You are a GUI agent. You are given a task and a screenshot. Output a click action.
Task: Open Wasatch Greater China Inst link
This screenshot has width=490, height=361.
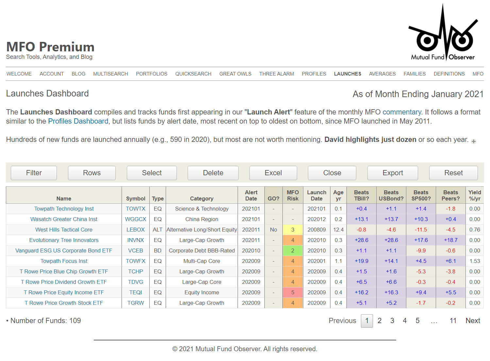(64, 219)
